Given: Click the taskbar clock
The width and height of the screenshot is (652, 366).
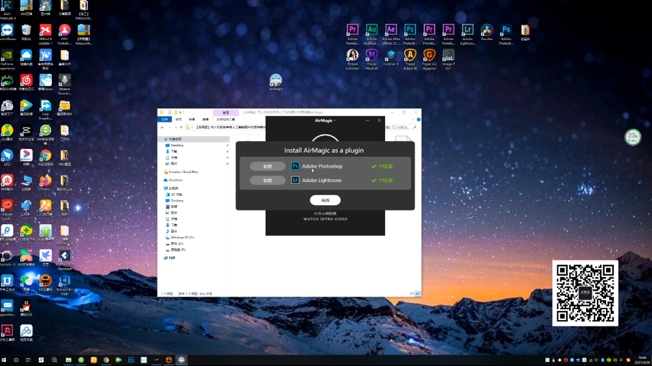Looking at the screenshot, I should pyautogui.click(x=642, y=360).
